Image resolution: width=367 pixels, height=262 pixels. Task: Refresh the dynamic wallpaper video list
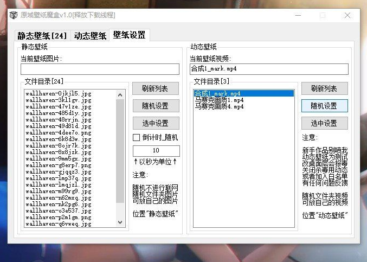(x=324, y=88)
